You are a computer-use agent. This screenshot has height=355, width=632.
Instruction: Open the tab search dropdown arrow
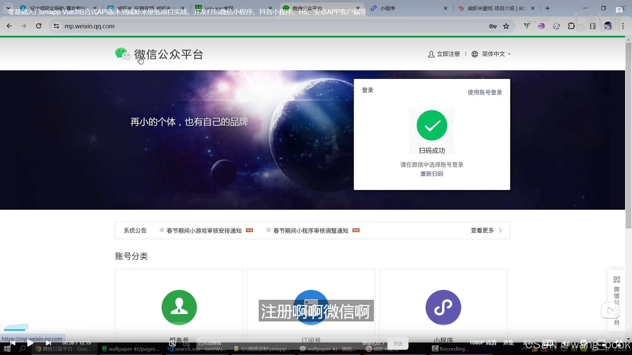(x=8, y=8)
